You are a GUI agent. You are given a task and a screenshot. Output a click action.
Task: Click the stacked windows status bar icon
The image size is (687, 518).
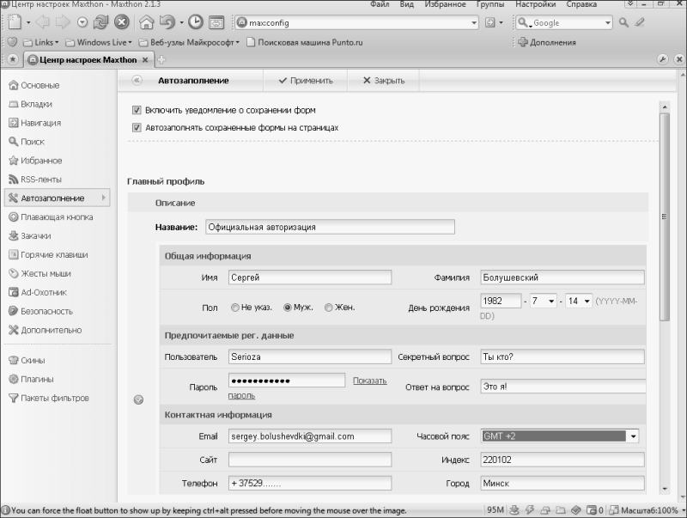pyautogui.click(x=545, y=510)
